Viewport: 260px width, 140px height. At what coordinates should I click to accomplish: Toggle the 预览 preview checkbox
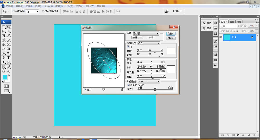pyautogui.click(x=85, y=90)
